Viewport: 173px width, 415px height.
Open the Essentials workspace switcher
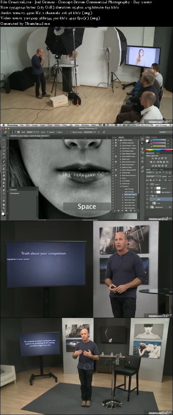click(x=165, y=132)
